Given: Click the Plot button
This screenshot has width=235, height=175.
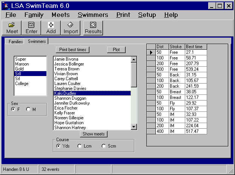Looking at the screenshot, I should coord(116,50).
